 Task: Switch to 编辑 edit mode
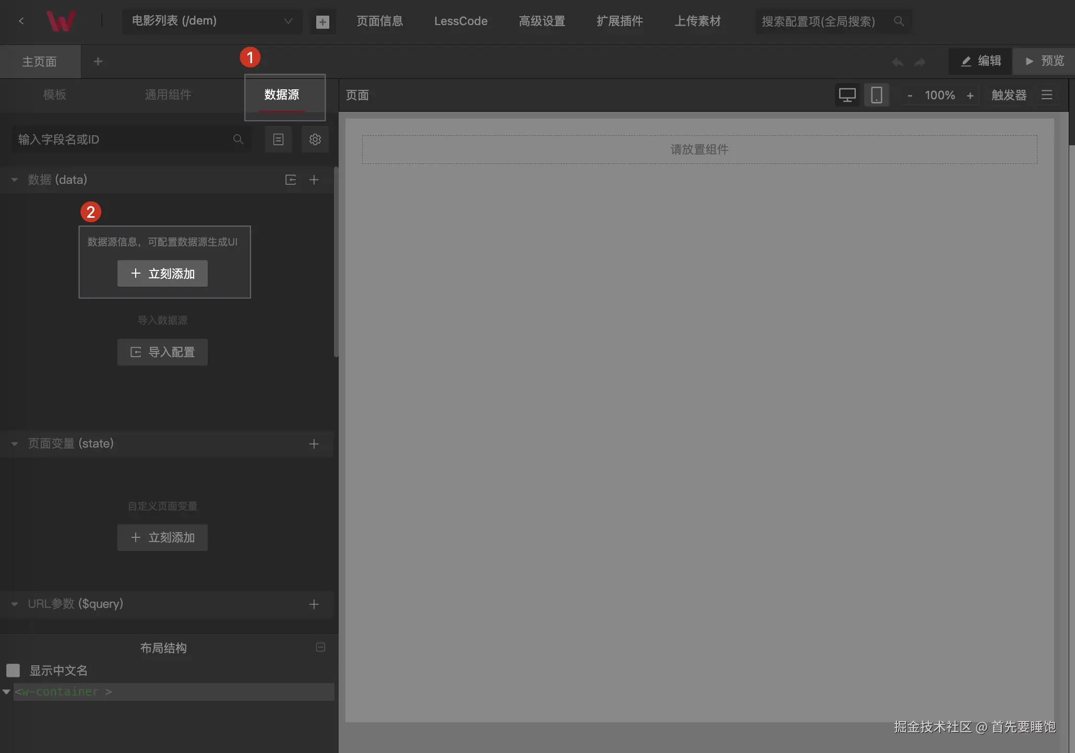pyautogui.click(x=981, y=61)
